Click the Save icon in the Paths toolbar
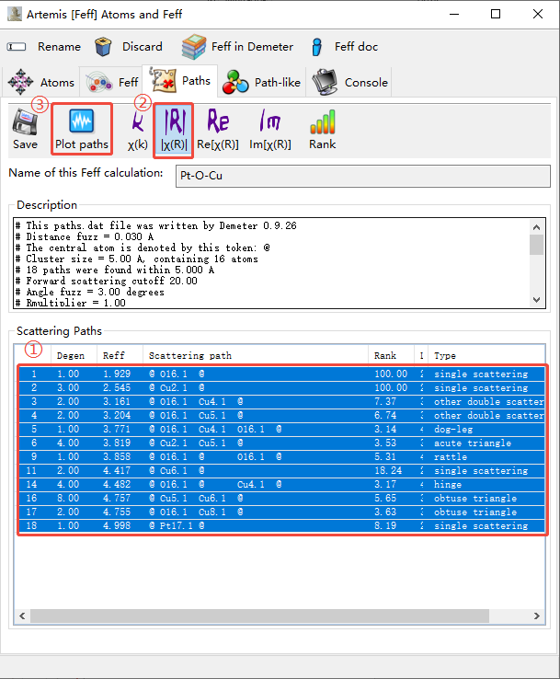 click(x=25, y=129)
